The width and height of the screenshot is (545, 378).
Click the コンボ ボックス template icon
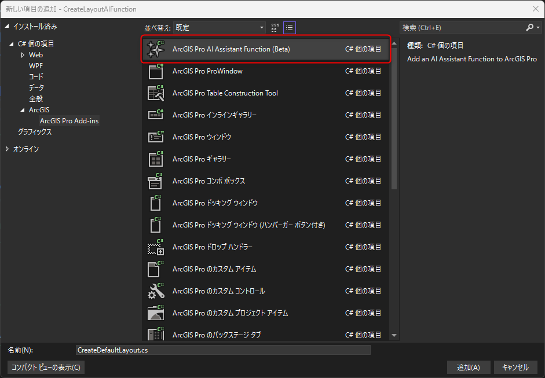pyautogui.click(x=155, y=181)
